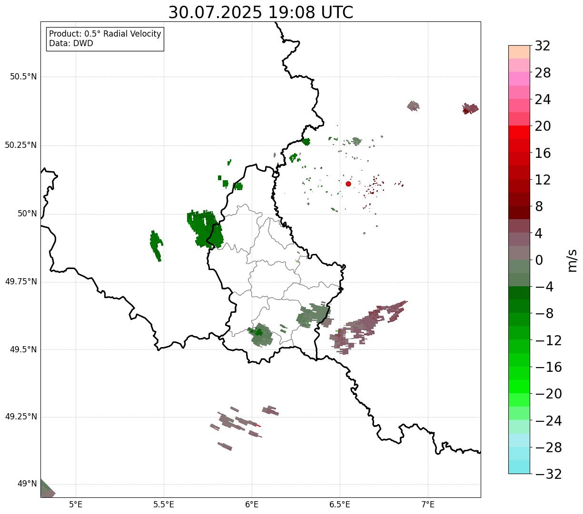This screenshot has width=583, height=514.
Task: Click the bright red swatch just below 20
Action: coord(519,132)
